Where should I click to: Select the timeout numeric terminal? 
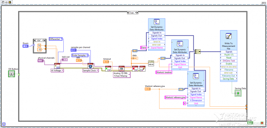(x=106, y=62)
